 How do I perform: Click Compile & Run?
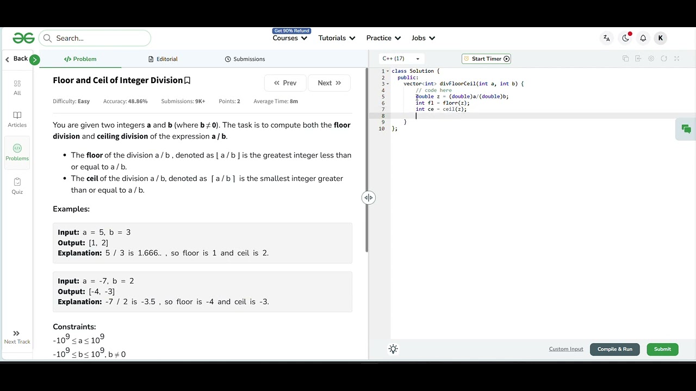tap(615, 349)
